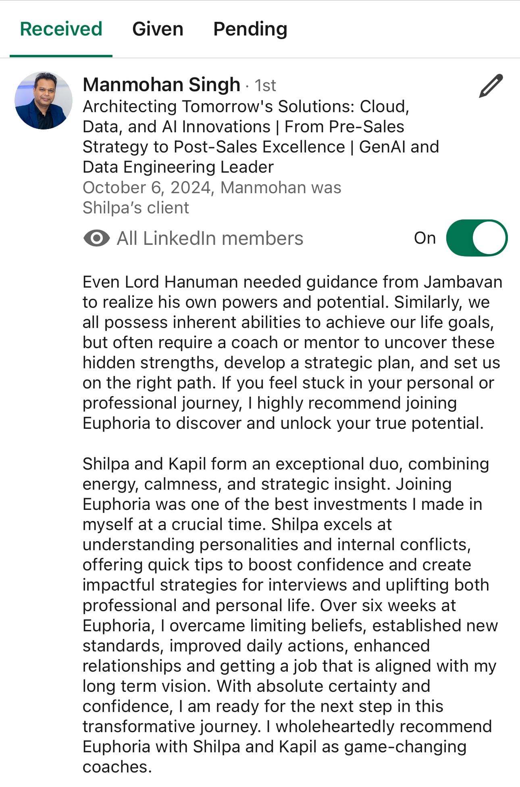The width and height of the screenshot is (520, 787).
Task: Open the Pending tab
Action: tap(250, 29)
